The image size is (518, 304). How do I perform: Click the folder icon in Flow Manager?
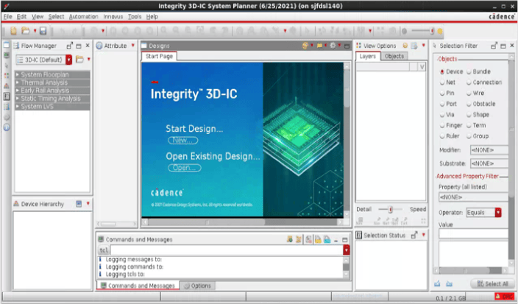pos(79,60)
